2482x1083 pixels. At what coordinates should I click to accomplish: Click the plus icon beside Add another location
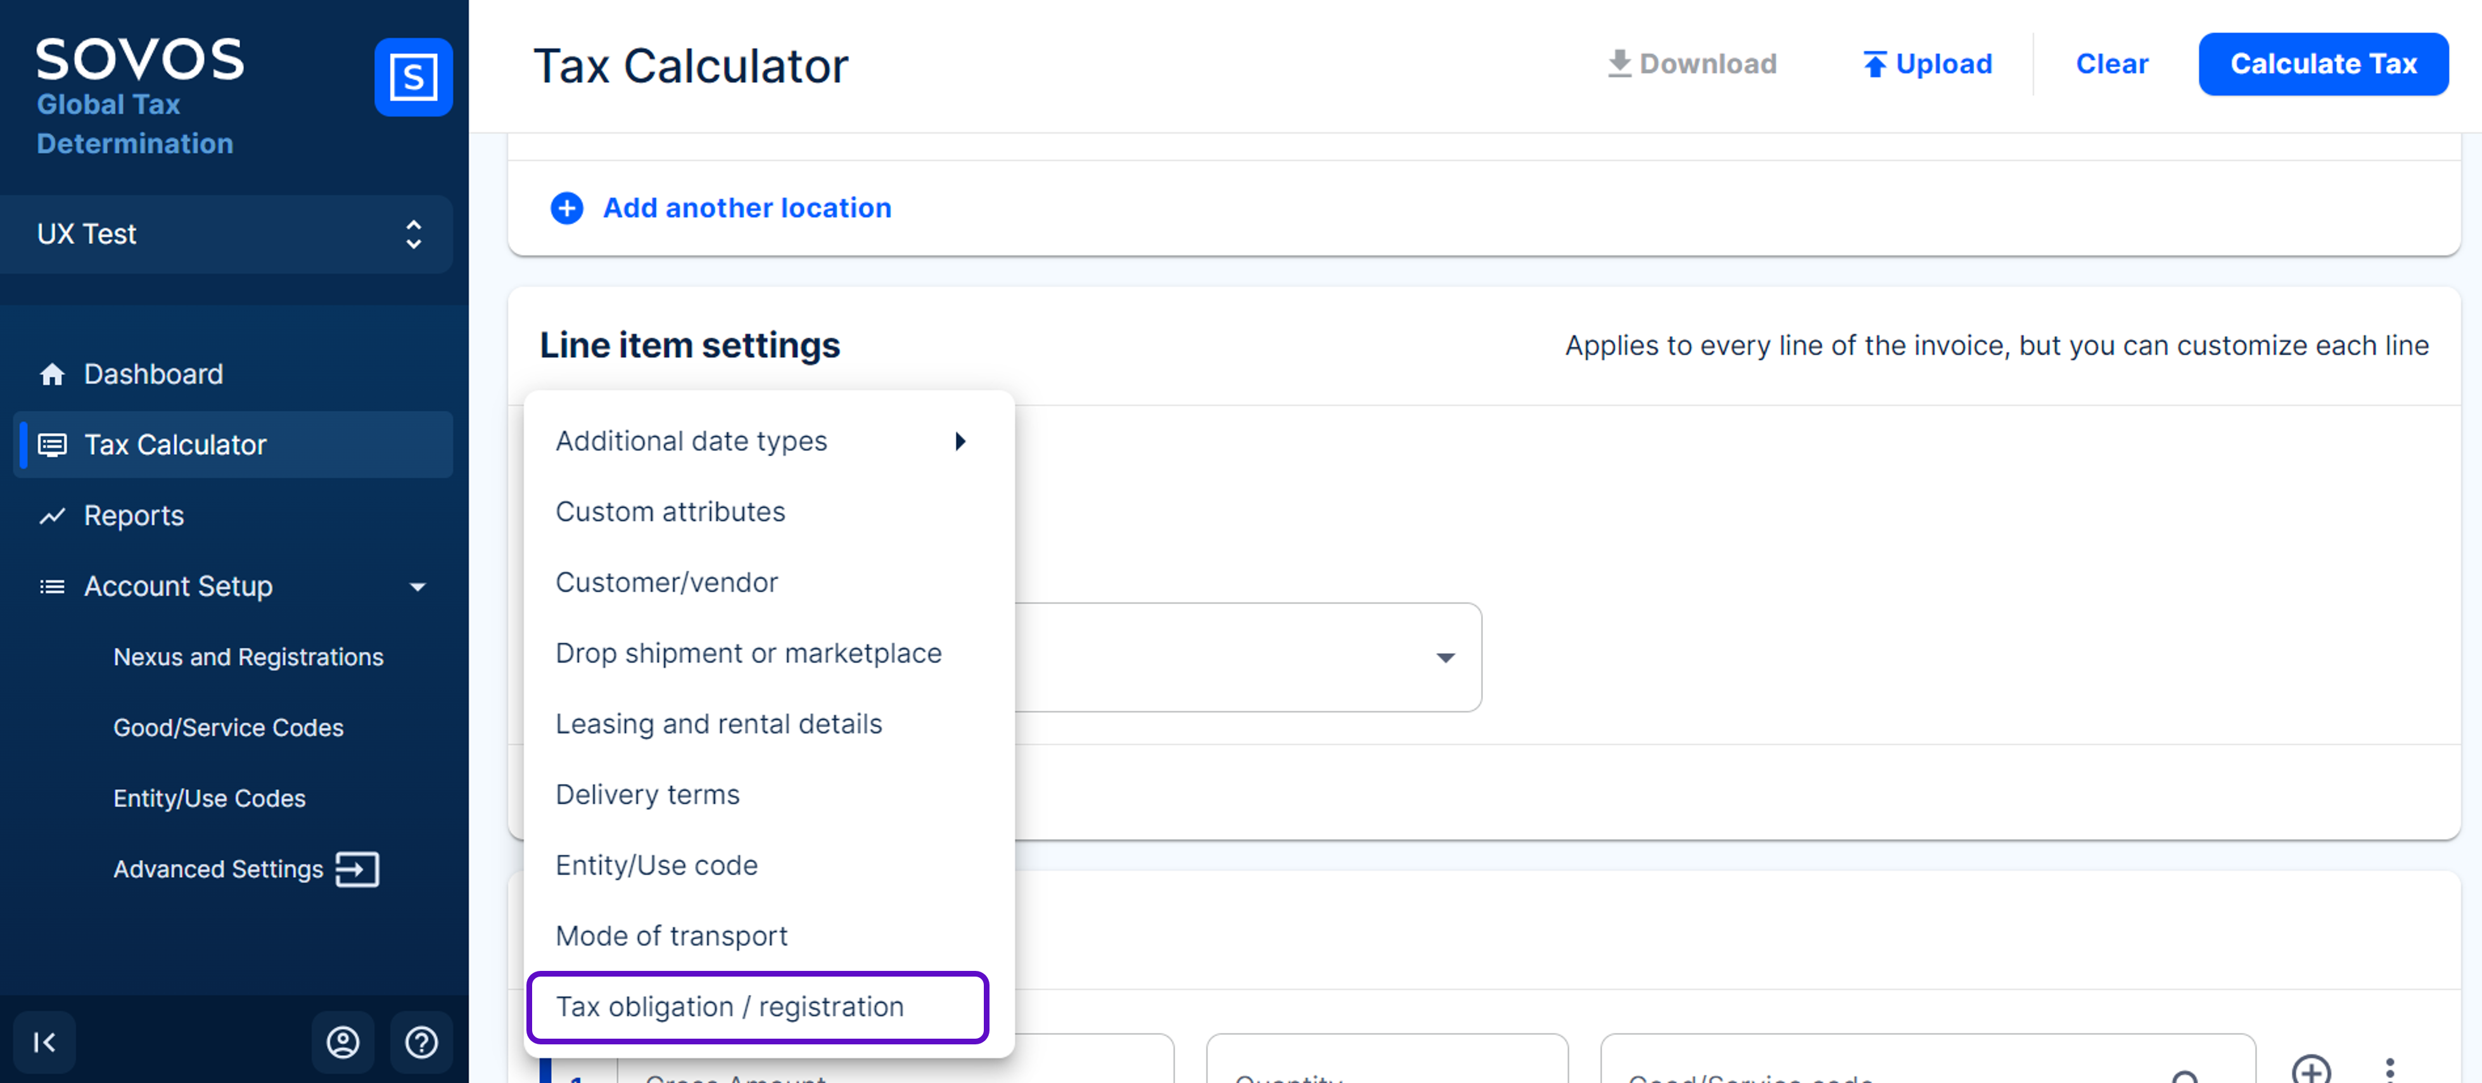click(566, 208)
